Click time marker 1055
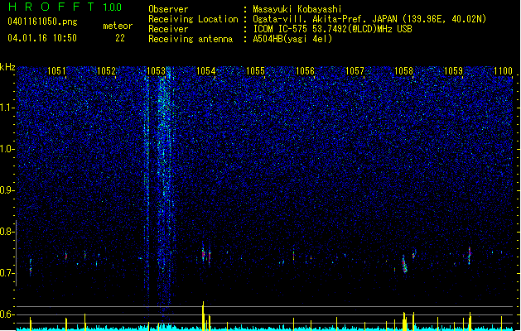The width and height of the screenshot is (521, 331). click(255, 71)
